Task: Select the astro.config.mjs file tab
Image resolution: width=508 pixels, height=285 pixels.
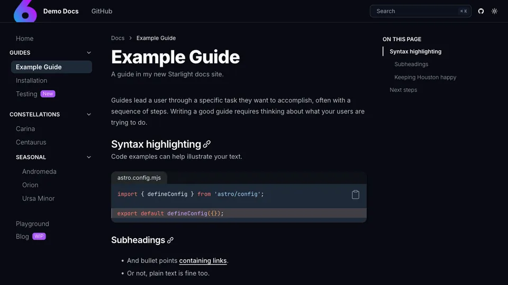Action: [x=139, y=178]
